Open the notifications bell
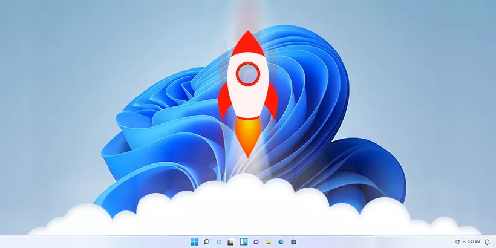 [x=487, y=242]
